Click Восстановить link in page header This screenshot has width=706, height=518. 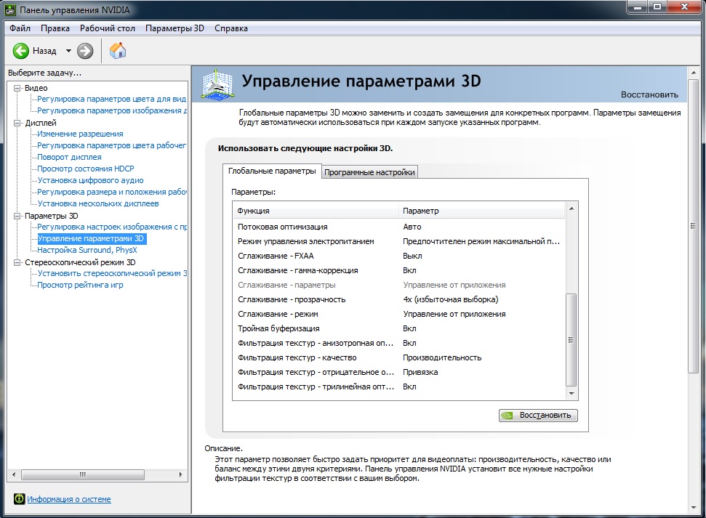pyautogui.click(x=649, y=94)
